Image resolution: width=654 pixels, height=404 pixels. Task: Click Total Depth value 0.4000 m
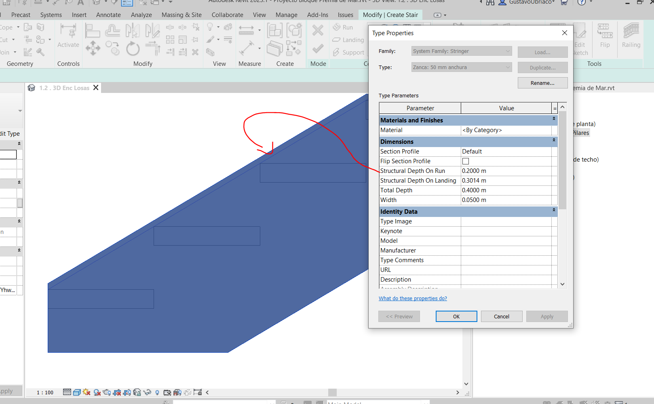coord(506,190)
